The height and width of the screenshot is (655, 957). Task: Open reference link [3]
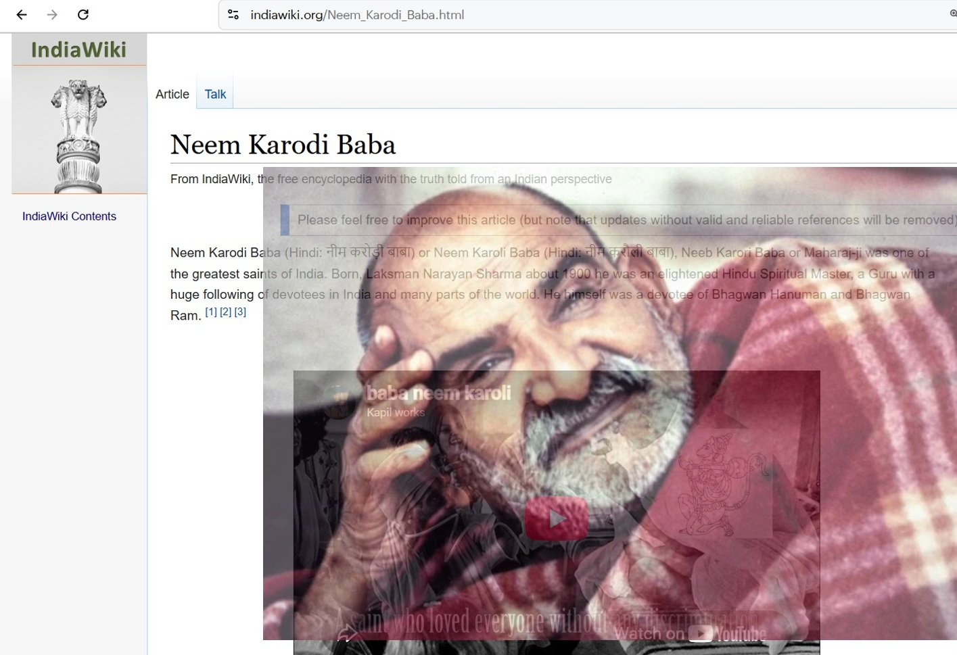(240, 312)
